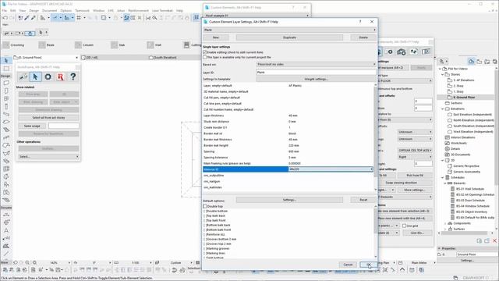
Task: Click the eyedropper pick-up icon in the toolbar
Action: pos(27,18)
